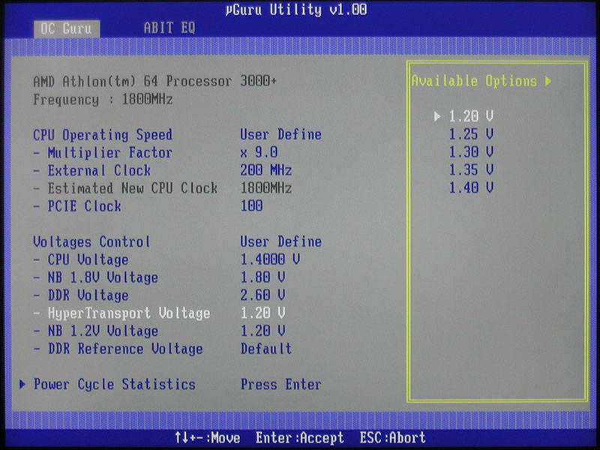Image resolution: width=600 pixels, height=450 pixels.
Task: Select the DDR Reference Voltage row
Action: point(118,349)
